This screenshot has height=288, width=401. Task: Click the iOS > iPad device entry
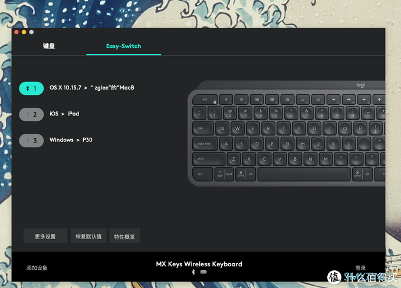[64, 114]
